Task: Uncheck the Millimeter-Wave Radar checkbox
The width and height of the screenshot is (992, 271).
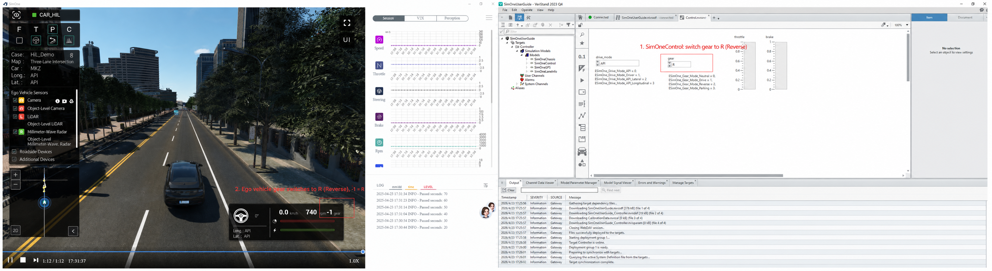Action: pyautogui.click(x=15, y=132)
